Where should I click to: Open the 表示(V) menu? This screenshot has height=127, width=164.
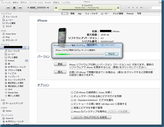(24, 2)
